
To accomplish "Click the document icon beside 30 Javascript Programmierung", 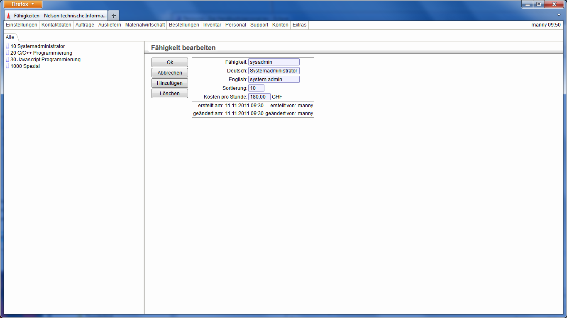I will [x=7, y=60].
